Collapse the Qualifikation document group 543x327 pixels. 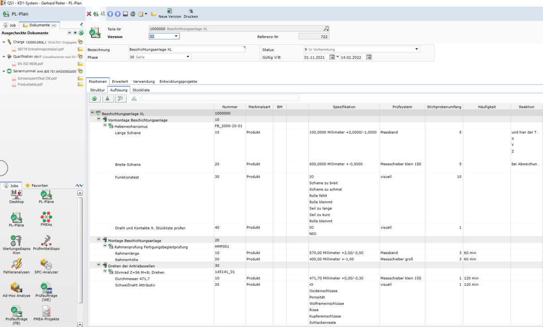[x=4, y=57]
